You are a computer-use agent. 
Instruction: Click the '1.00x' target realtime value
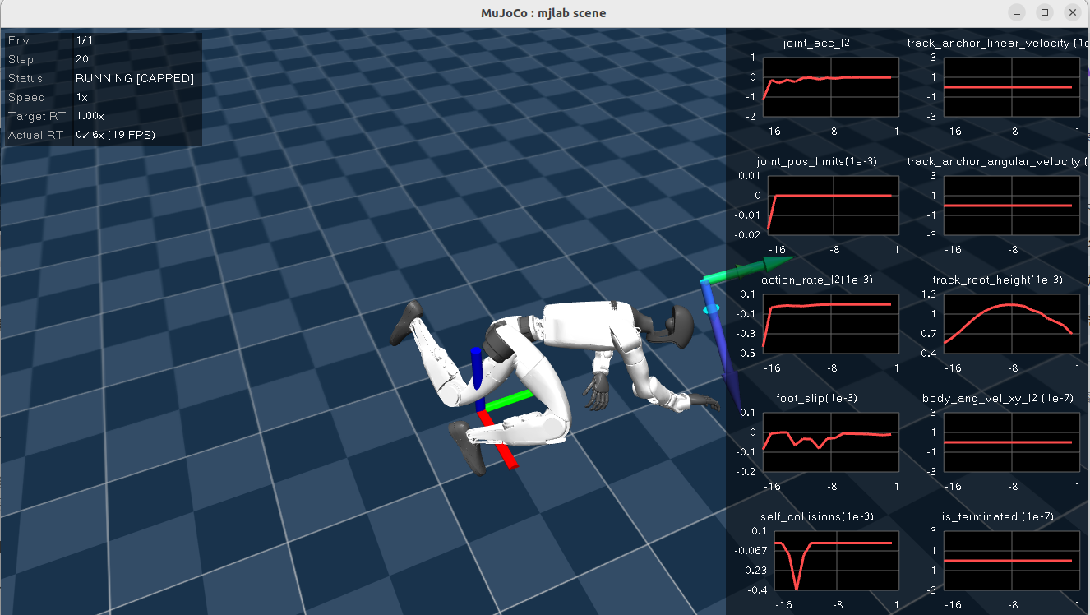90,116
